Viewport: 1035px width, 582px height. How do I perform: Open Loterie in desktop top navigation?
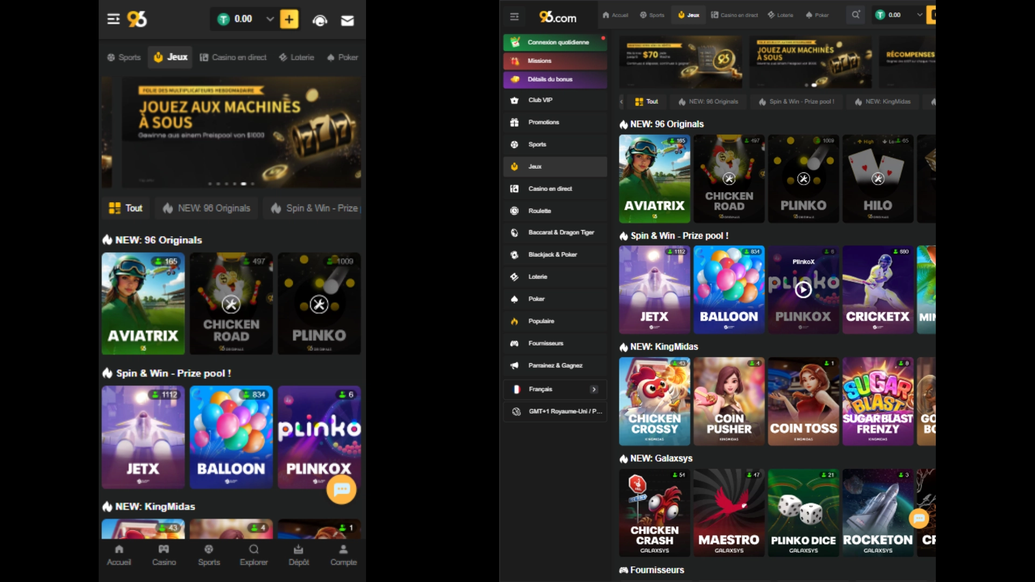pos(780,15)
